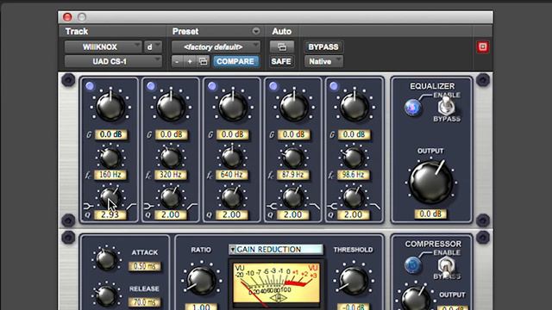Screen dimensions: 552x310
Task: Click the Gain Reduction VU meter
Action: 276,283
